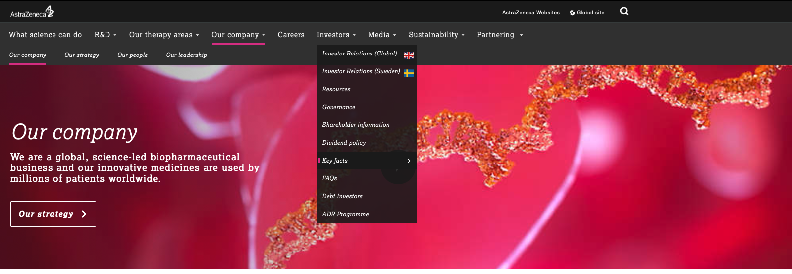Open the AstraZeneca Websites link
Image resolution: width=792 pixels, height=274 pixels.
531,13
